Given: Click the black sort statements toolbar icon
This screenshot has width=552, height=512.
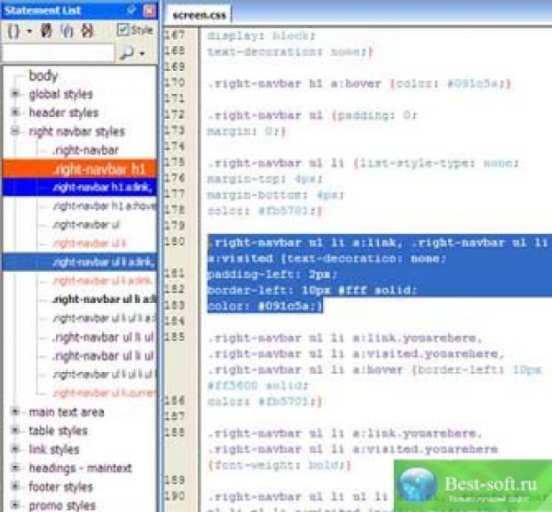Looking at the screenshot, I should pos(46,31).
